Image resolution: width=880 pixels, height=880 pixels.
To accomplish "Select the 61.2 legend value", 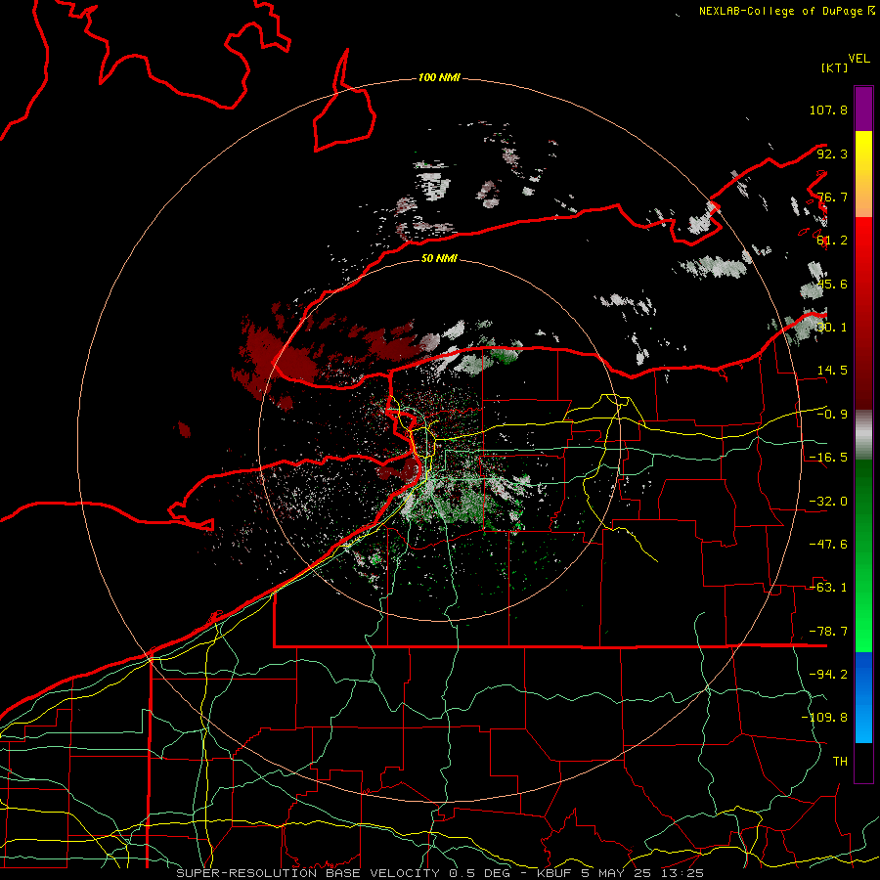I will click(832, 241).
